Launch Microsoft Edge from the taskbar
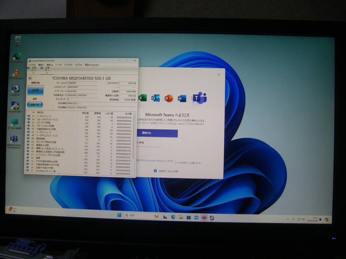 173,216
